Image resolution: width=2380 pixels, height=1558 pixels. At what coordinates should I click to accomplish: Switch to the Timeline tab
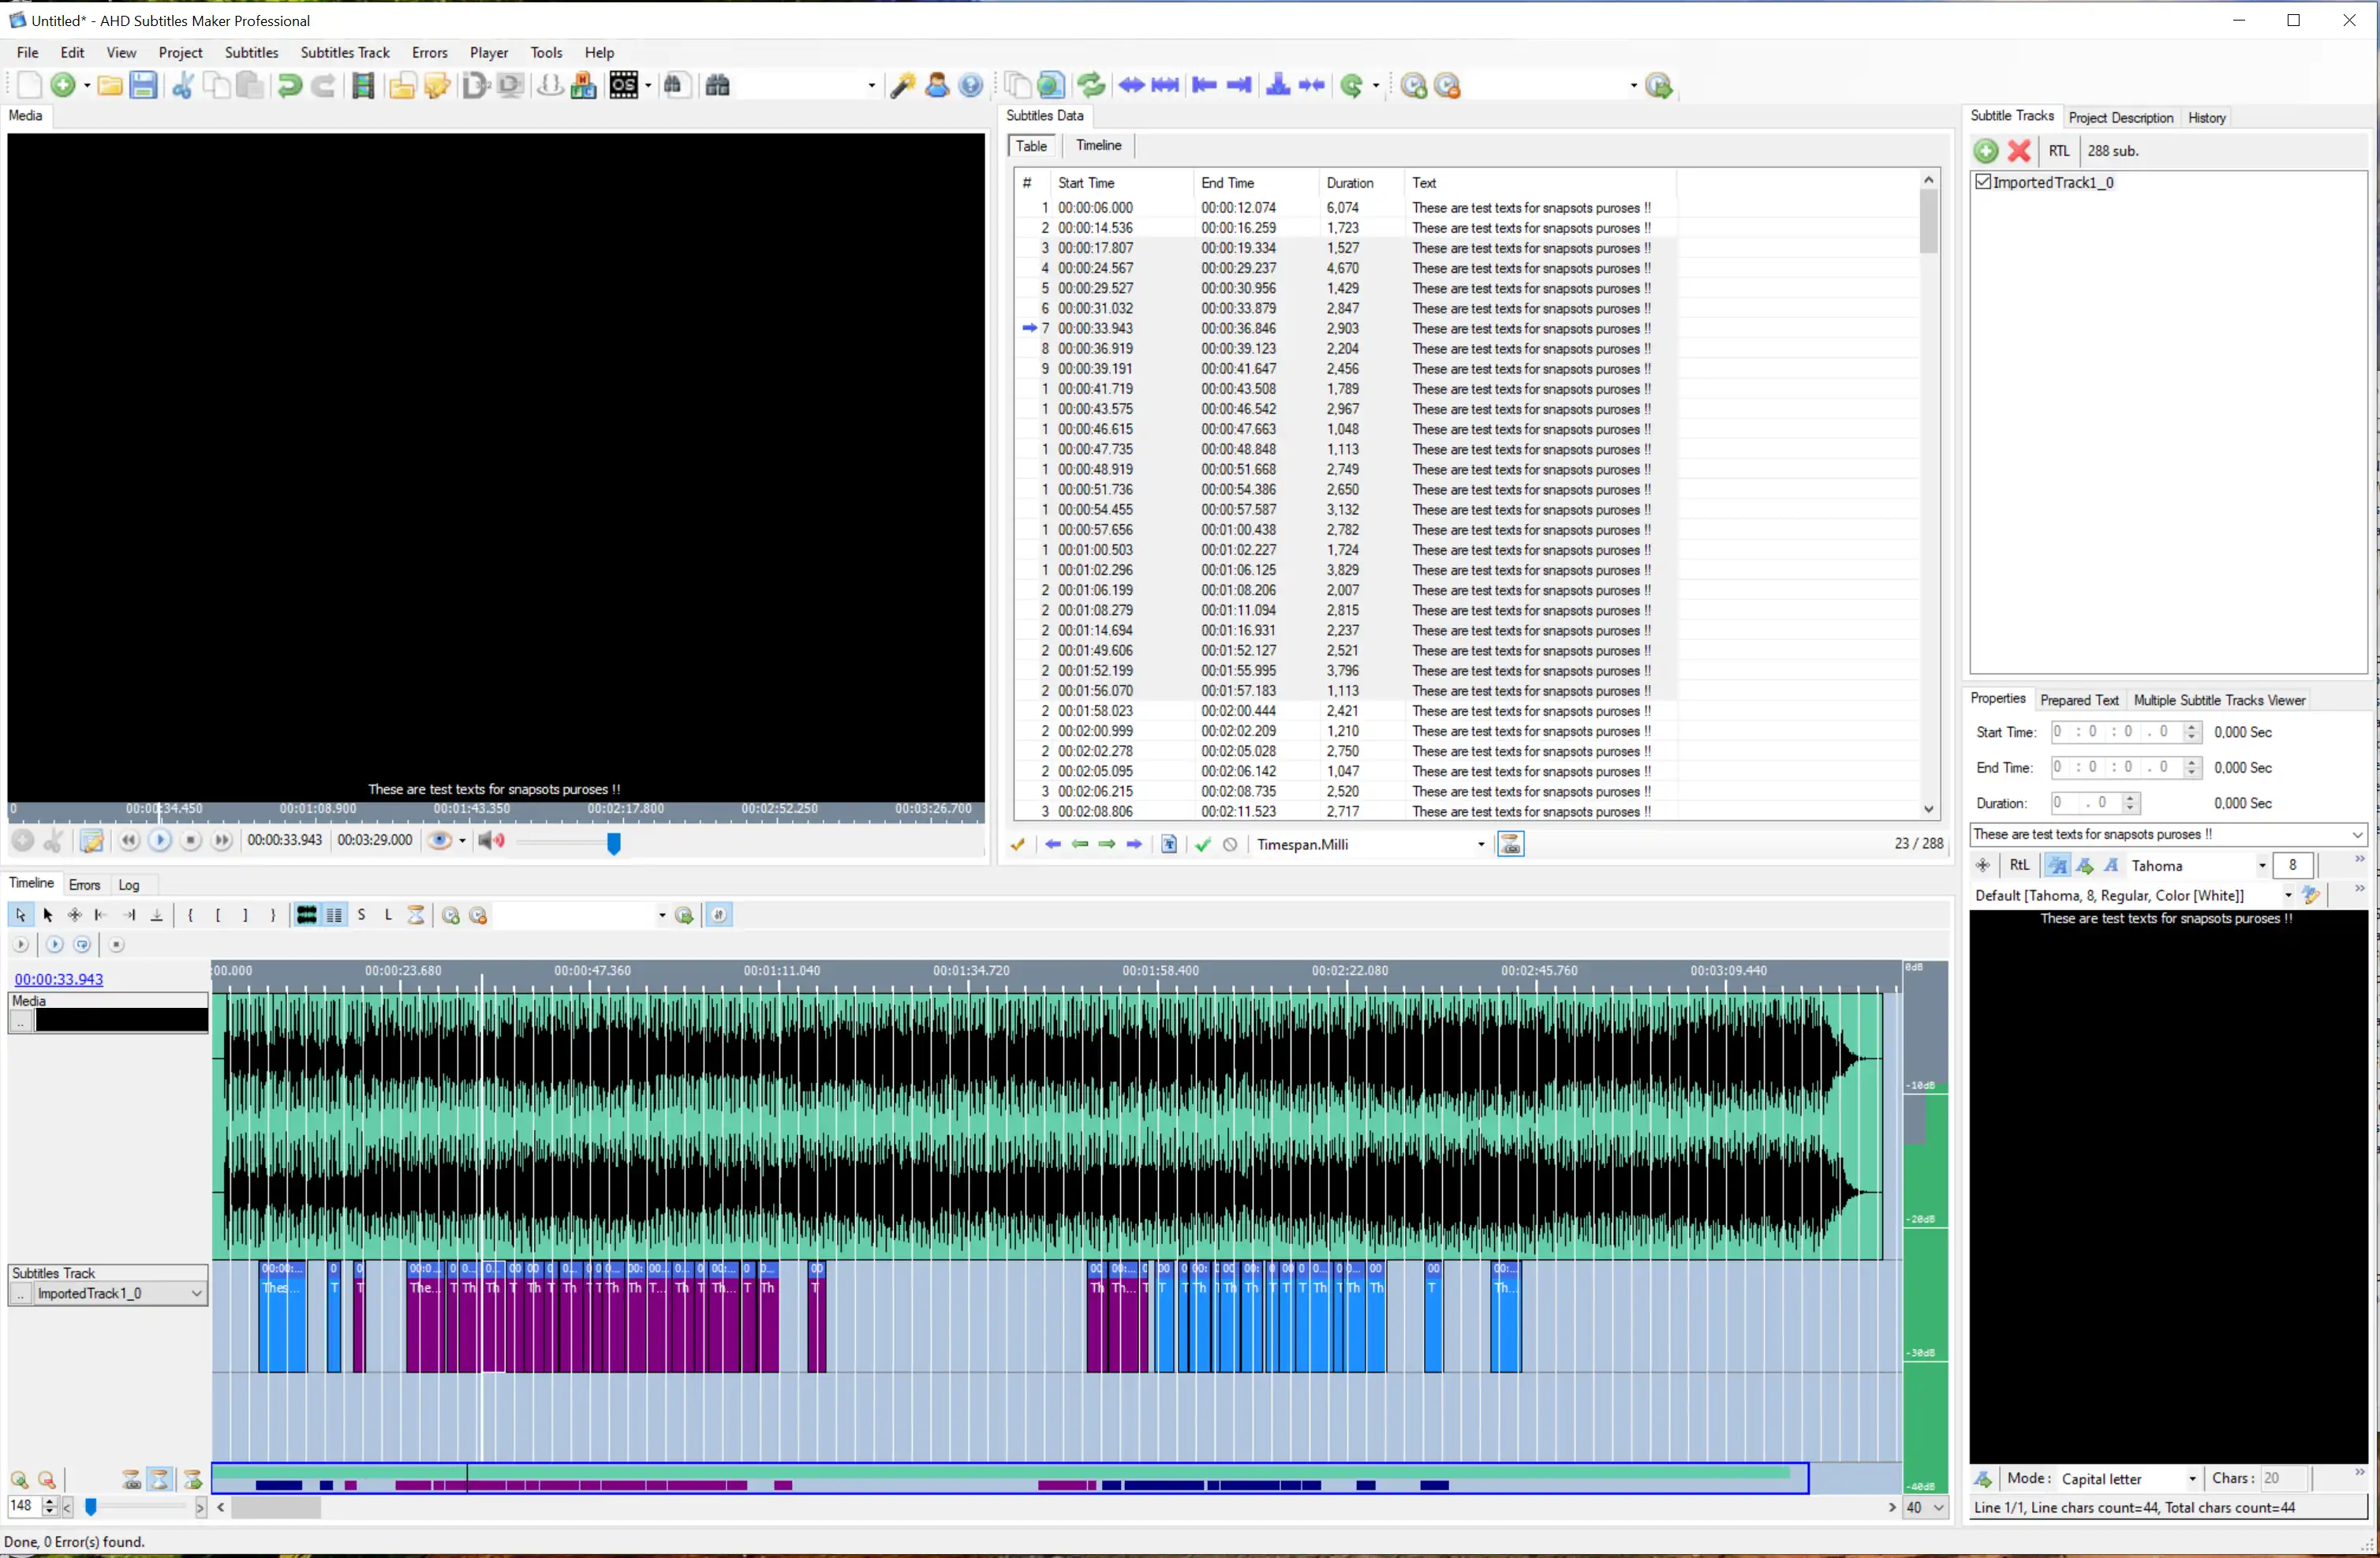coord(1097,144)
